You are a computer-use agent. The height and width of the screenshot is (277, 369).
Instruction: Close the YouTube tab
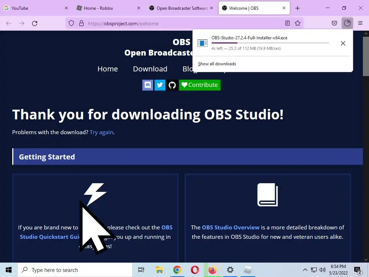click(x=66, y=8)
